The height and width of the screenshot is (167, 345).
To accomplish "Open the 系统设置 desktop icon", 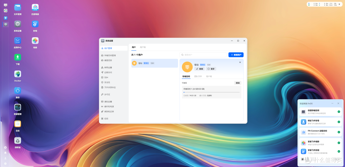I will (x=18, y=24).
